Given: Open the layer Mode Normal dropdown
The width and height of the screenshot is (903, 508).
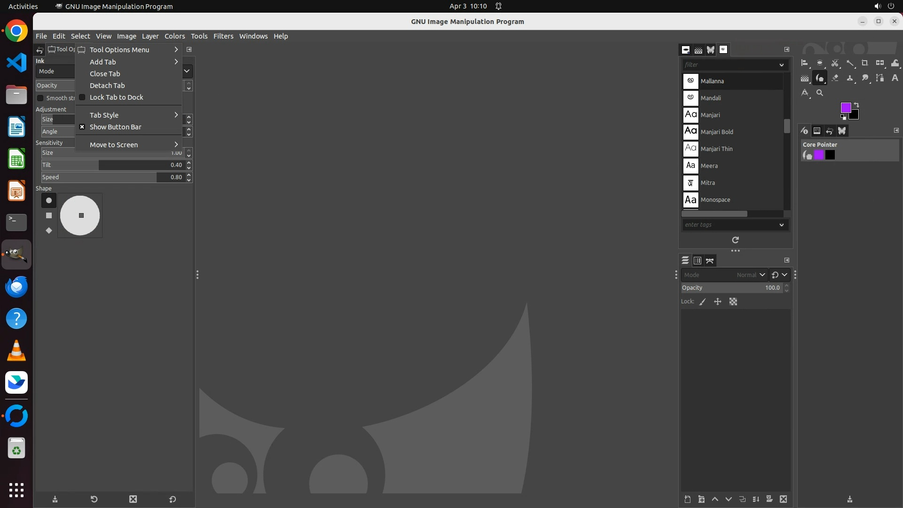Looking at the screenshot, I should (x=751, y=275).
